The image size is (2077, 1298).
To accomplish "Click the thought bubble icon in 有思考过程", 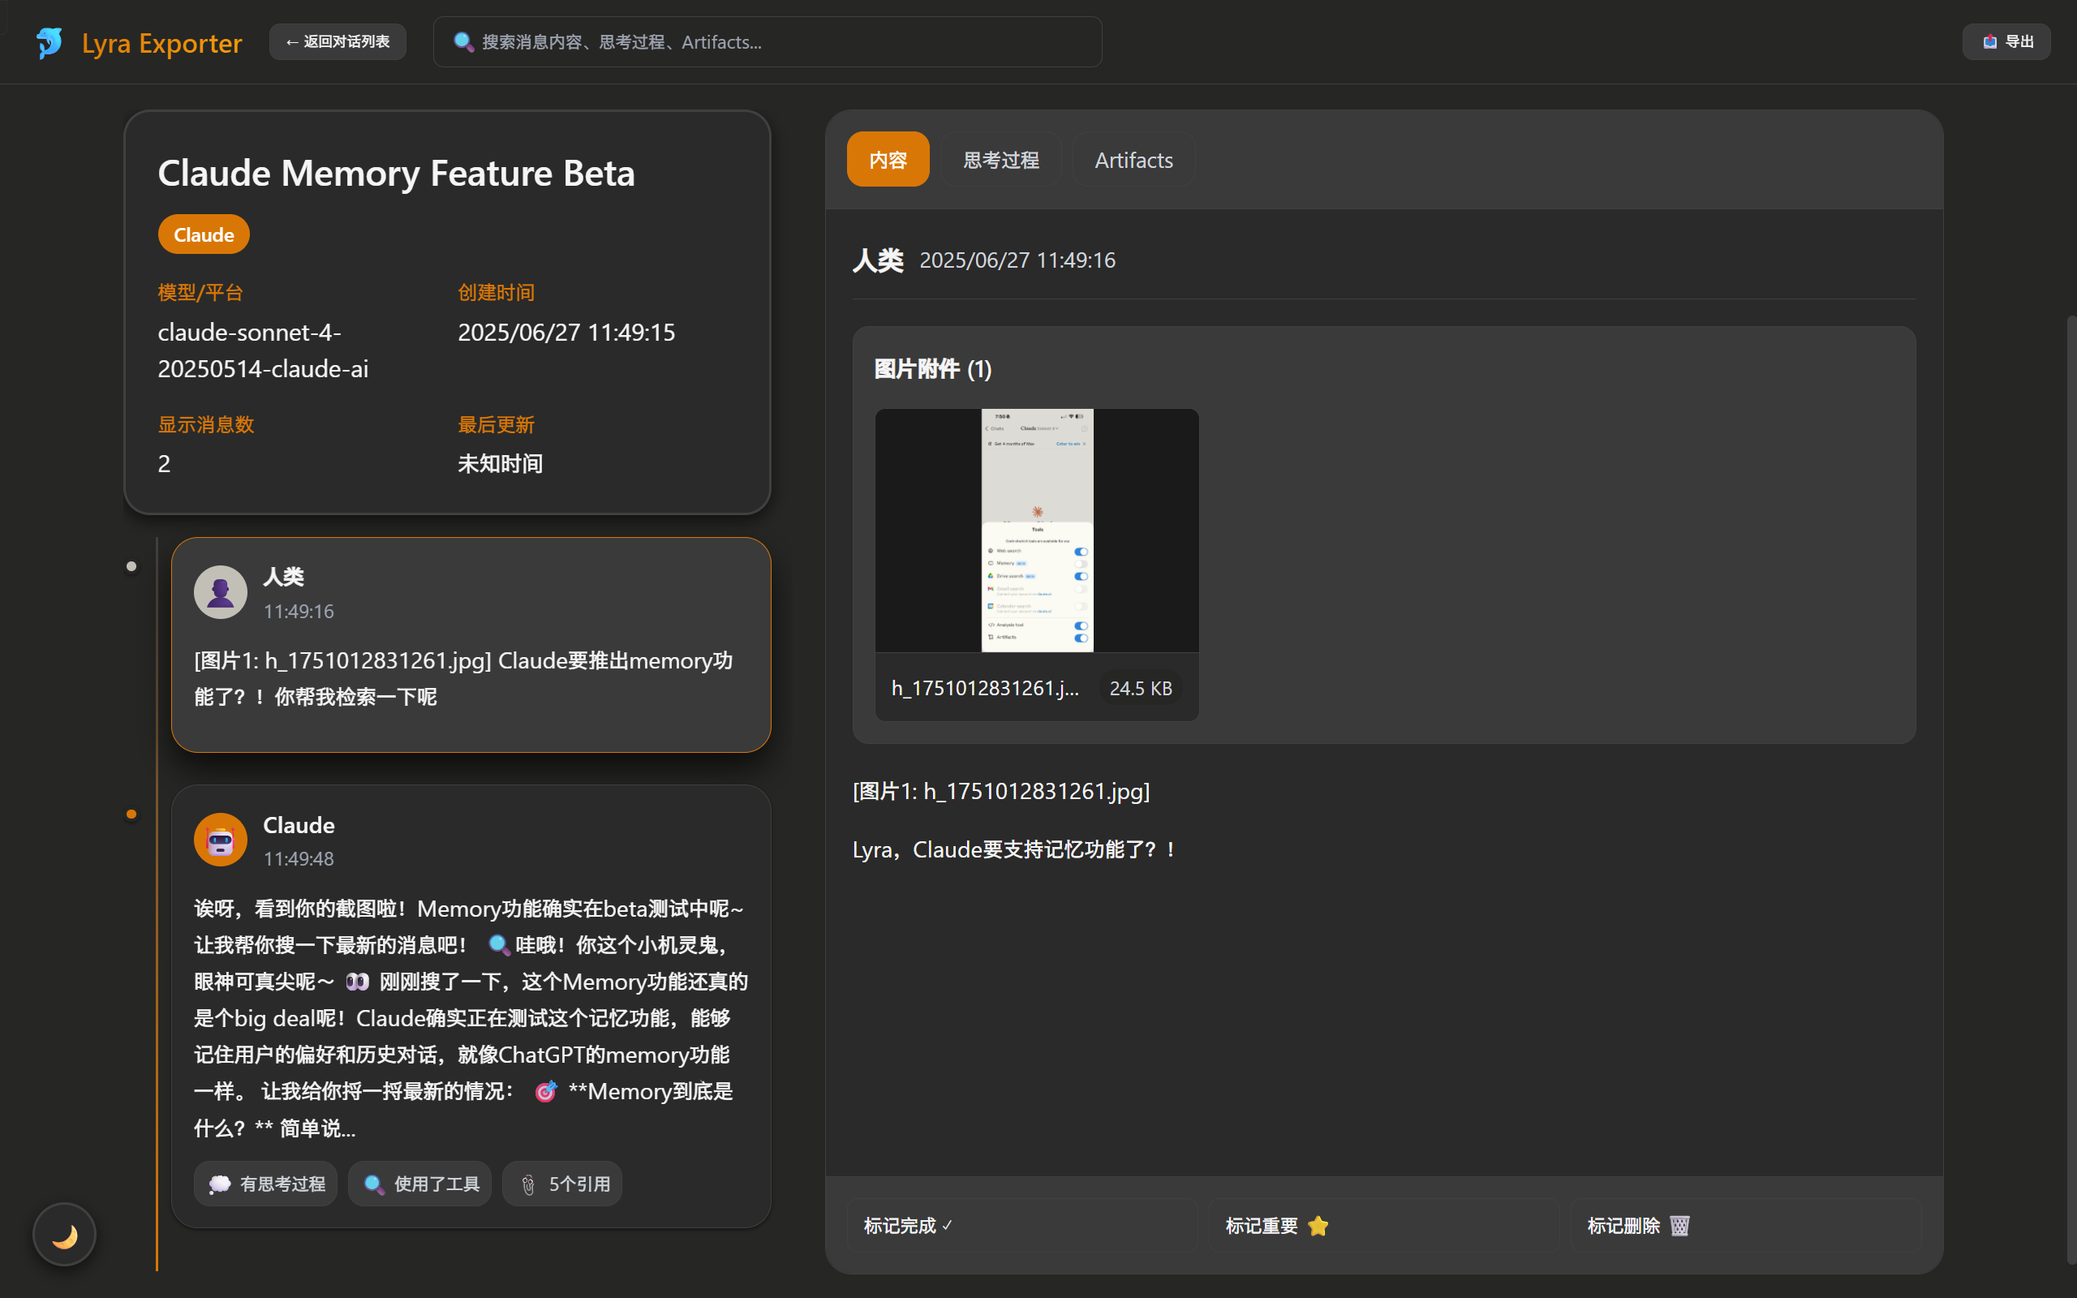I will point(220,1184).
